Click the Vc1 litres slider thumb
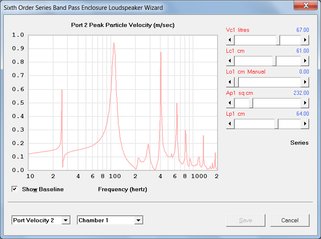 [x=278, y=40]
